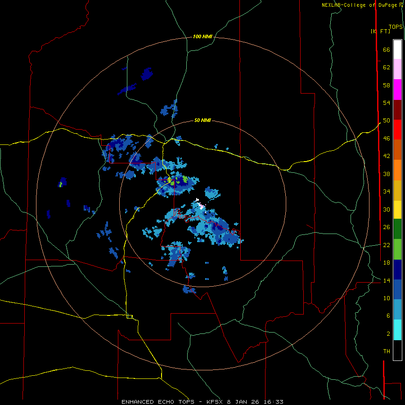
Task: Pick the light orange legend swatch
Action: pyautogui.click(x=397, y=170)
